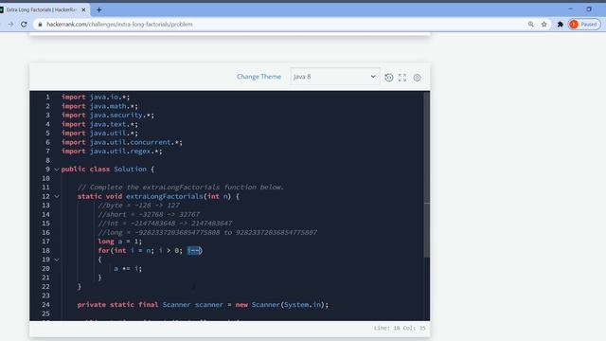Open the Java 8 language dropdown
Image resolution: width=606 pixels, height=341 pixels.
point(334,77)
